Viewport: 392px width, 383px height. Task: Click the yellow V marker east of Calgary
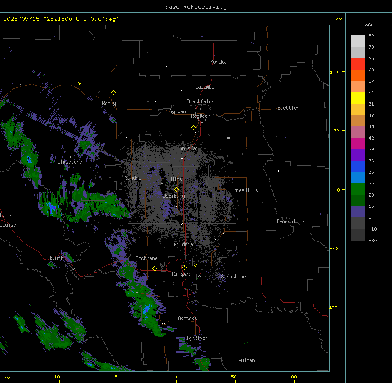pyautogui.click(x=195, y=266)
